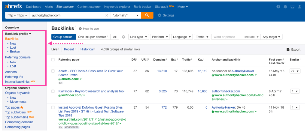Sort by the DR column header
This screenshot has width=307, height=132.
(134, 59)
